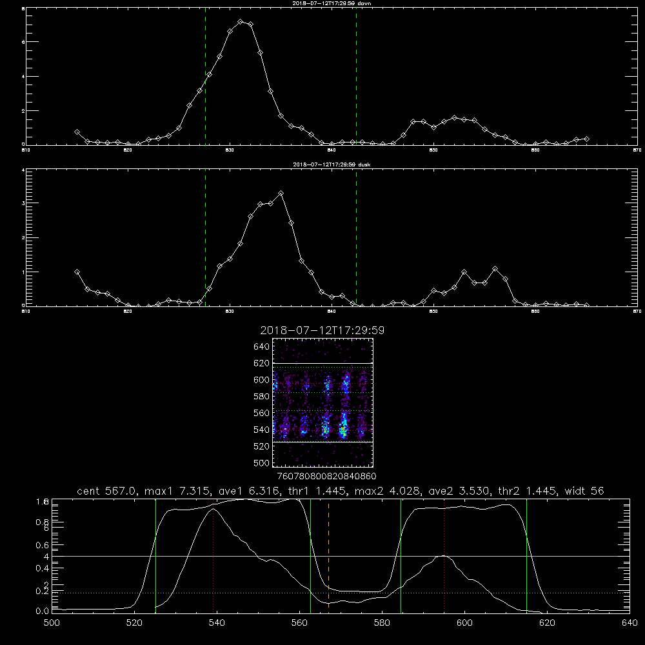Click the heat map y-axis label 580

(x=261, y=397)
